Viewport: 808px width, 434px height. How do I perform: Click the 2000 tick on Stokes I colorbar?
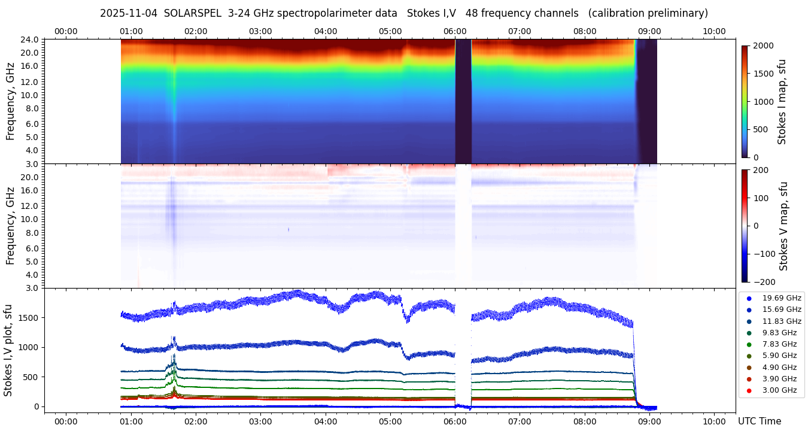(x=763, y=45)
